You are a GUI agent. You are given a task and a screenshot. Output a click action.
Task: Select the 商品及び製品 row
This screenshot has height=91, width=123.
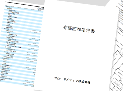coord(12,13)
